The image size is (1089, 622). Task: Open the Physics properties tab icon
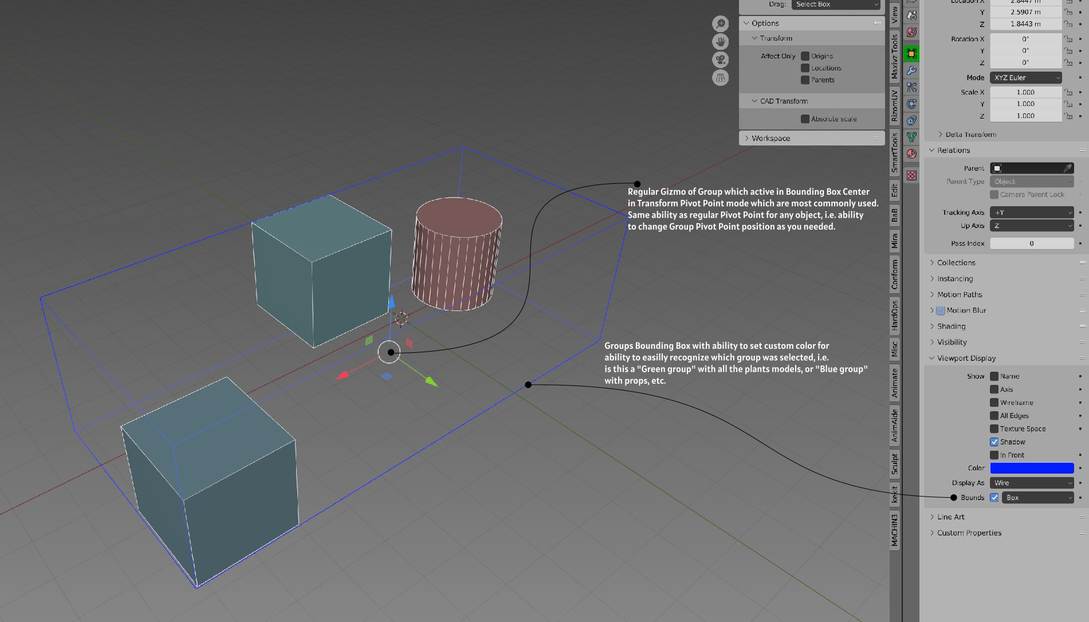pos(911,104)
